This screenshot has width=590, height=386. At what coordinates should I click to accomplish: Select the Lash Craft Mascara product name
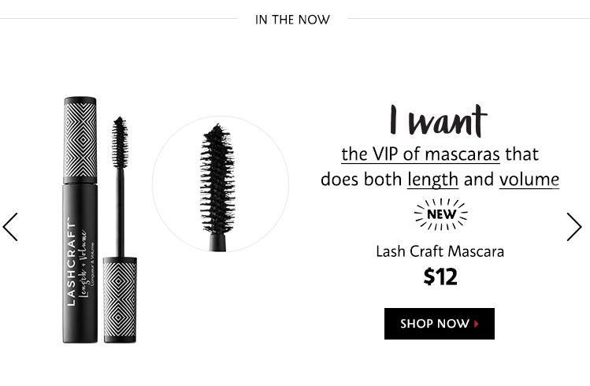click(x=440, y=251)
